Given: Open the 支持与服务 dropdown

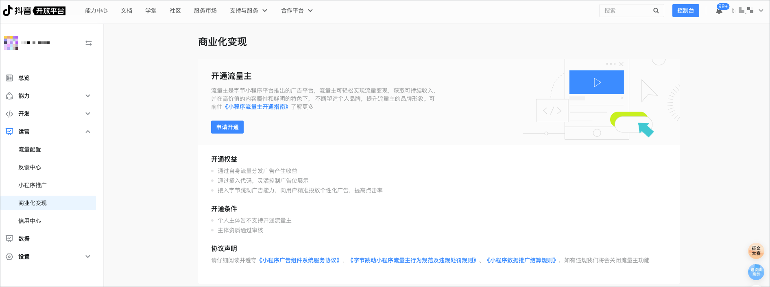Looking at the screenshot, I should [x=249, y=11].
